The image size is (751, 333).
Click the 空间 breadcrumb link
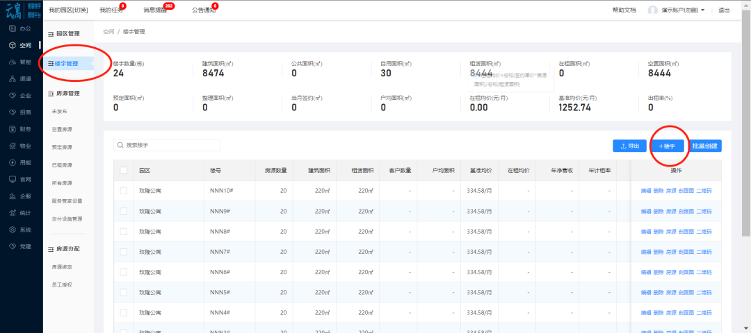coord(108,31)
